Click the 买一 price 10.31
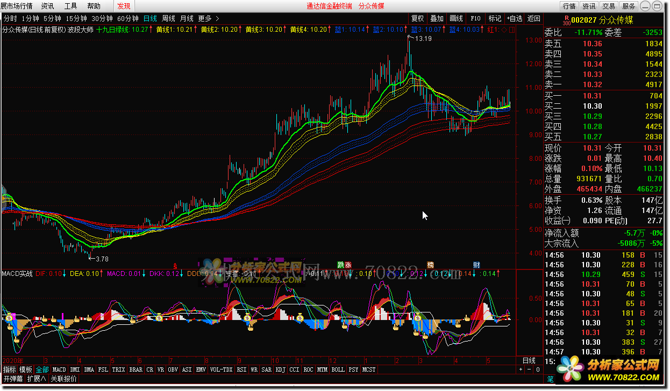This screenshot has width=670, height=391. pyautogui.click(x=592, y=96)
